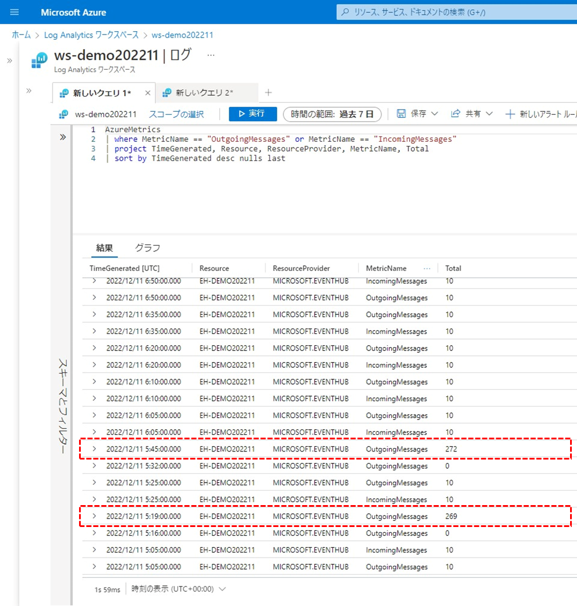Click the Total value 272
Viewport: 577px width, 606px height.
[451, 449]
